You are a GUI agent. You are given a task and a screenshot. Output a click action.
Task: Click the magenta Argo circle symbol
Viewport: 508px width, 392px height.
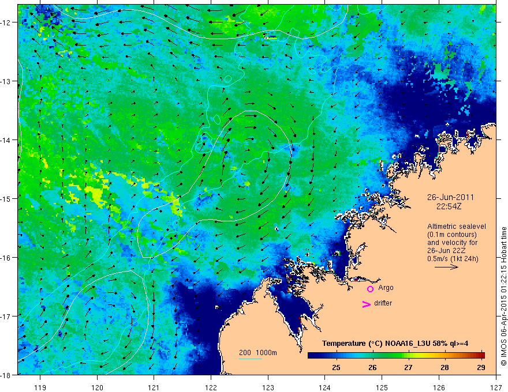pyautogui.click(x=370, y=289)
